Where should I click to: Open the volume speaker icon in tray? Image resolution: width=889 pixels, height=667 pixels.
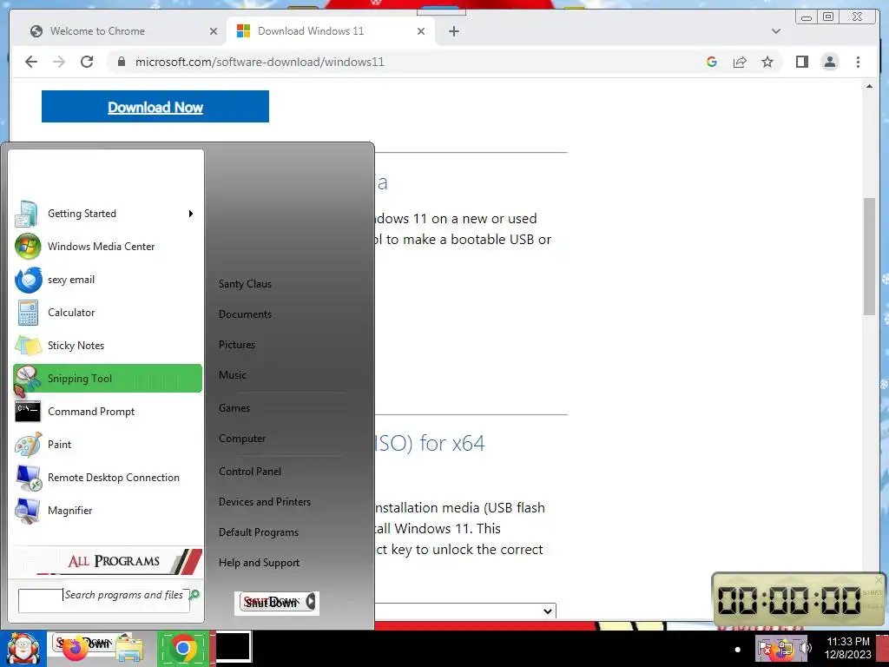pos(805,648)
